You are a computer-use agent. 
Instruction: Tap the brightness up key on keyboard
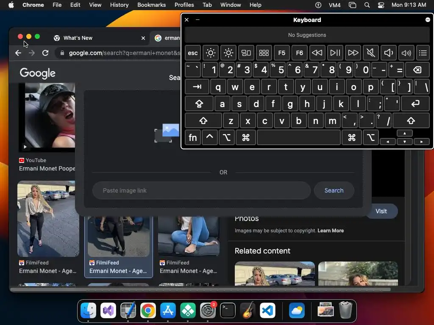click(228, 53)
